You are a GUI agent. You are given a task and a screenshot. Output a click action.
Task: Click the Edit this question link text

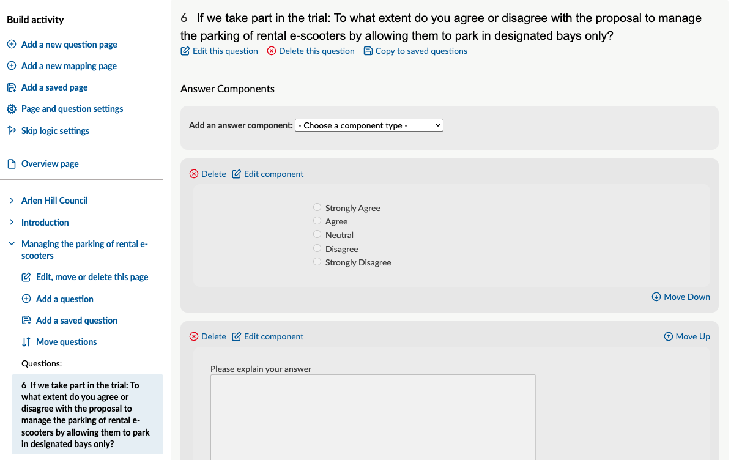[225, 51]
